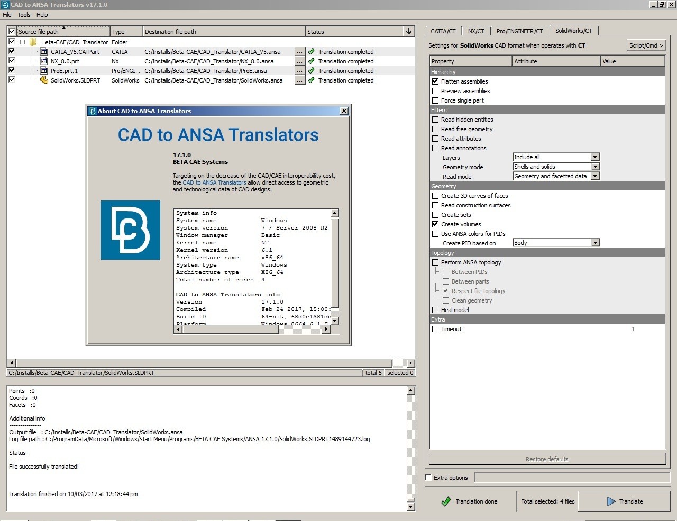Click the BETA CAE logo in About dialog
Image resolution: width=677 pixels, height=521 pixels.
coord(131,230)
